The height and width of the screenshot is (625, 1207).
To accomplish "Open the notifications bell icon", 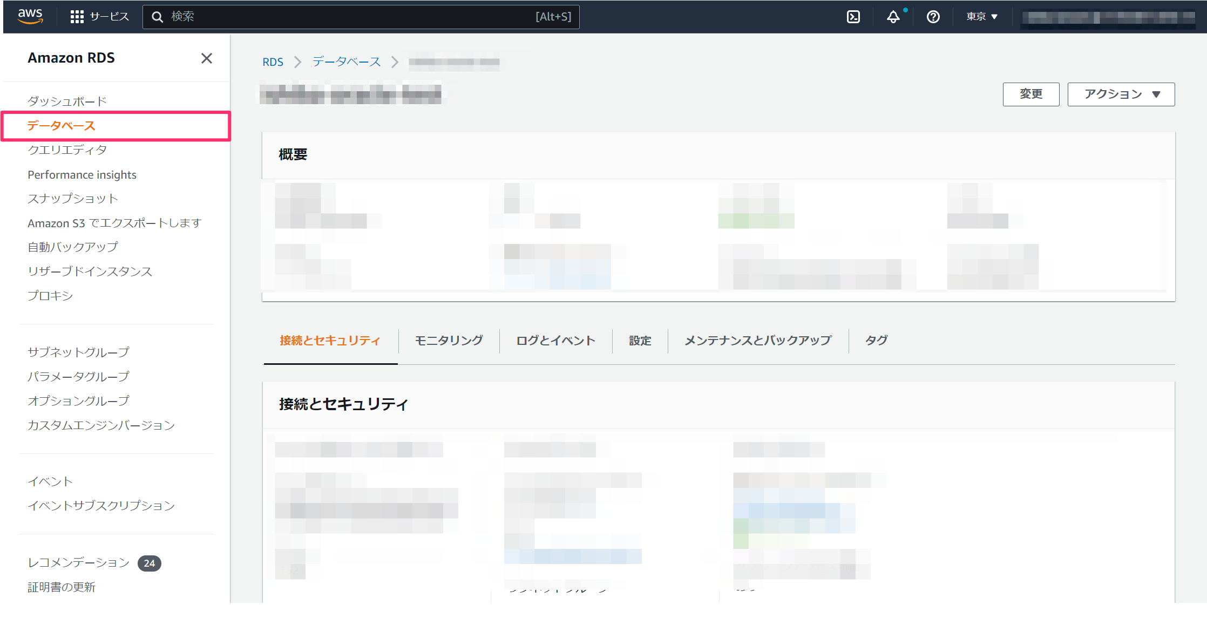I will 893,17.
